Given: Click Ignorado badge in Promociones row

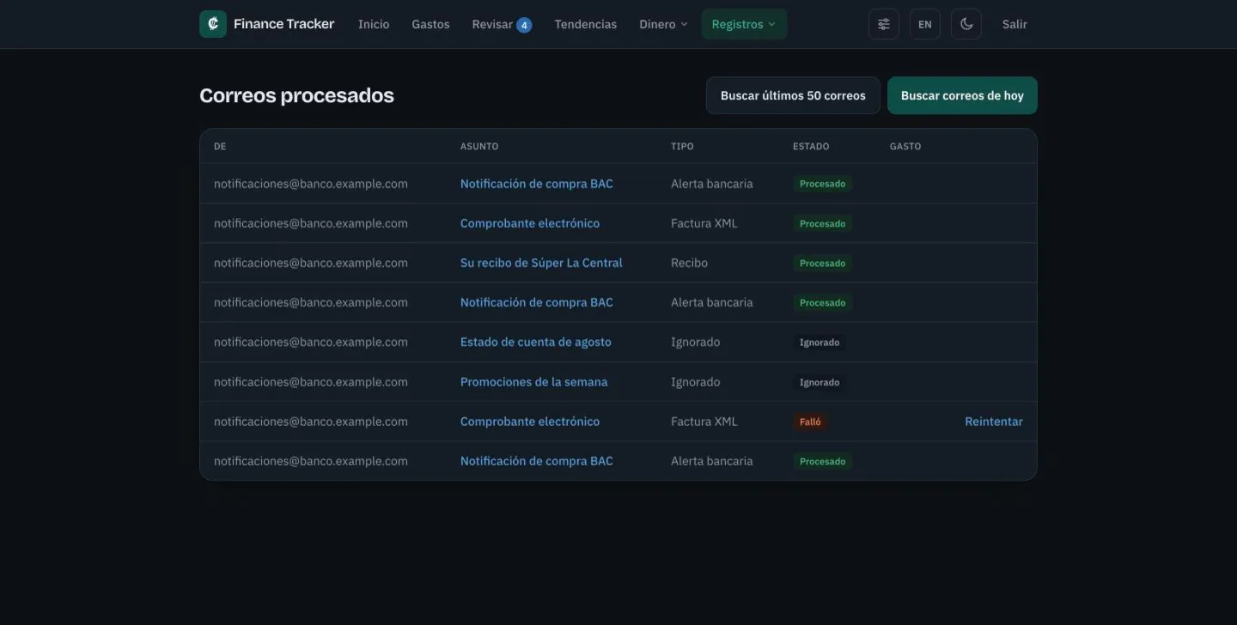Looking at the screenshot, I should (820, 382).
